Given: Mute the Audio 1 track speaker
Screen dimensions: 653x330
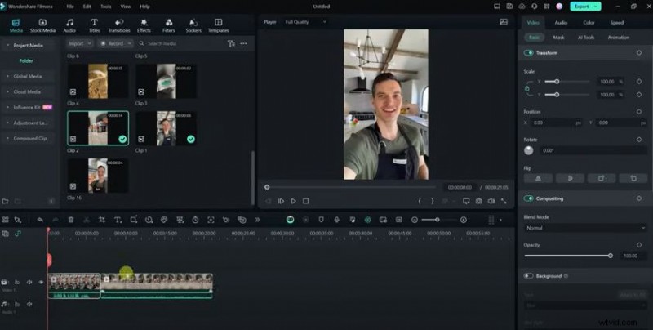Looking at the screenshot, I should tap(29, 304).
